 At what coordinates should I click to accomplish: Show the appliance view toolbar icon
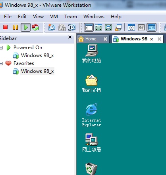point(141,27)
